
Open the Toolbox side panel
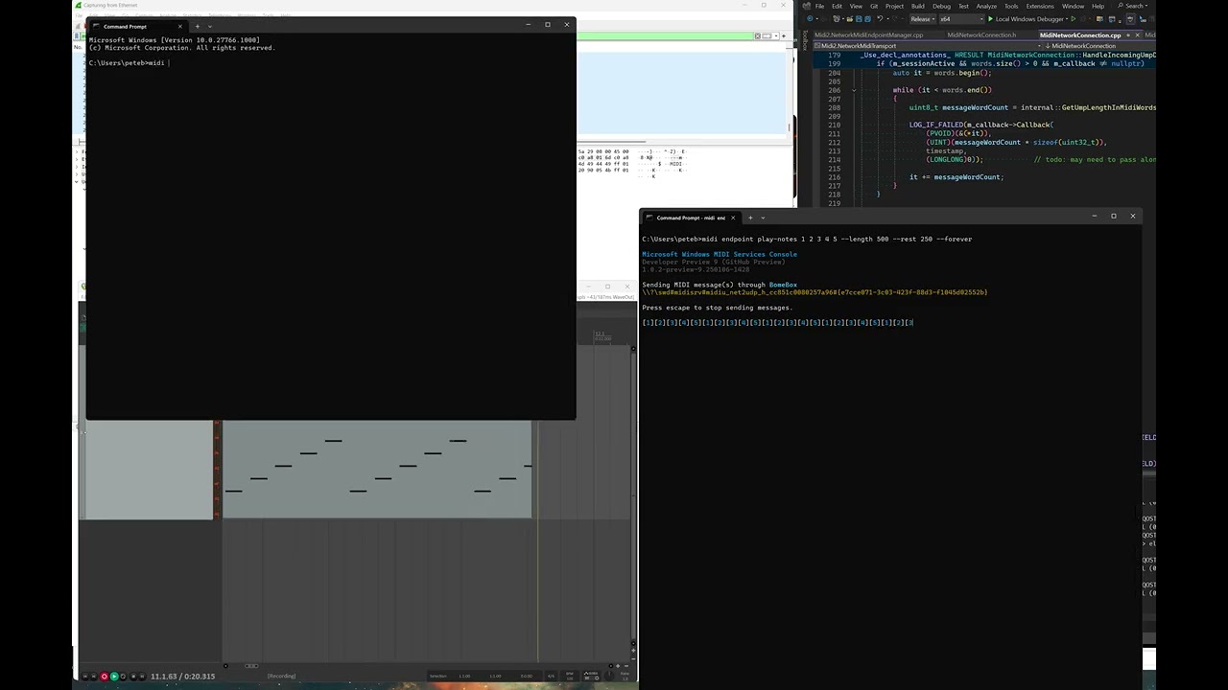(x=804, y=39)
